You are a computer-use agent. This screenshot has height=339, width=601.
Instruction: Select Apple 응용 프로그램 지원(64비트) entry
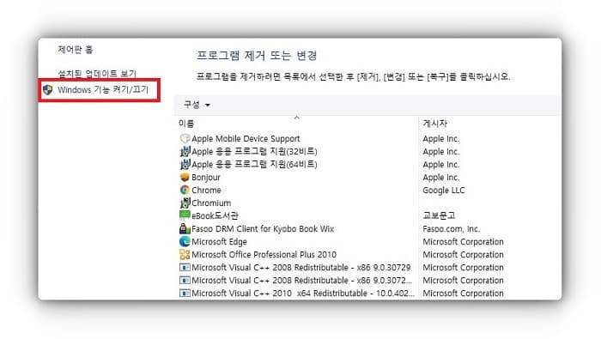[x=254, y=164]
